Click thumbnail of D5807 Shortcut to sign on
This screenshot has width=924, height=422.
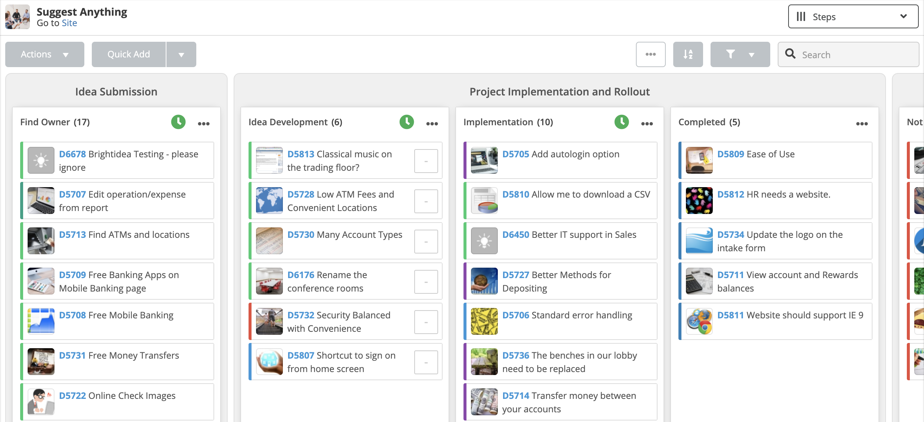point(269,362)
